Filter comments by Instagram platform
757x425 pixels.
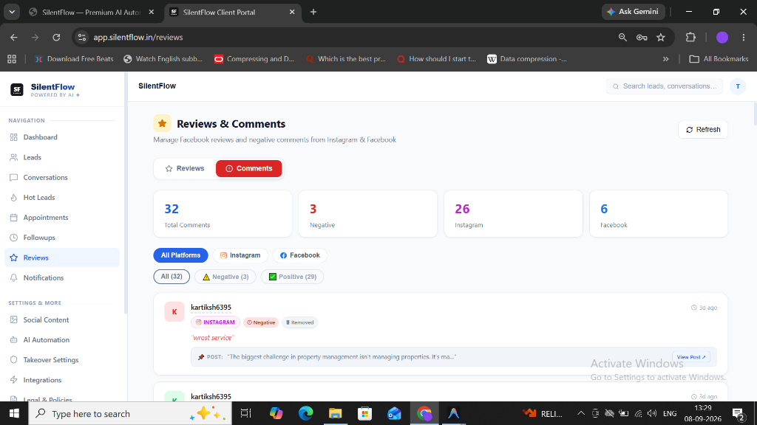pos(240,255)
